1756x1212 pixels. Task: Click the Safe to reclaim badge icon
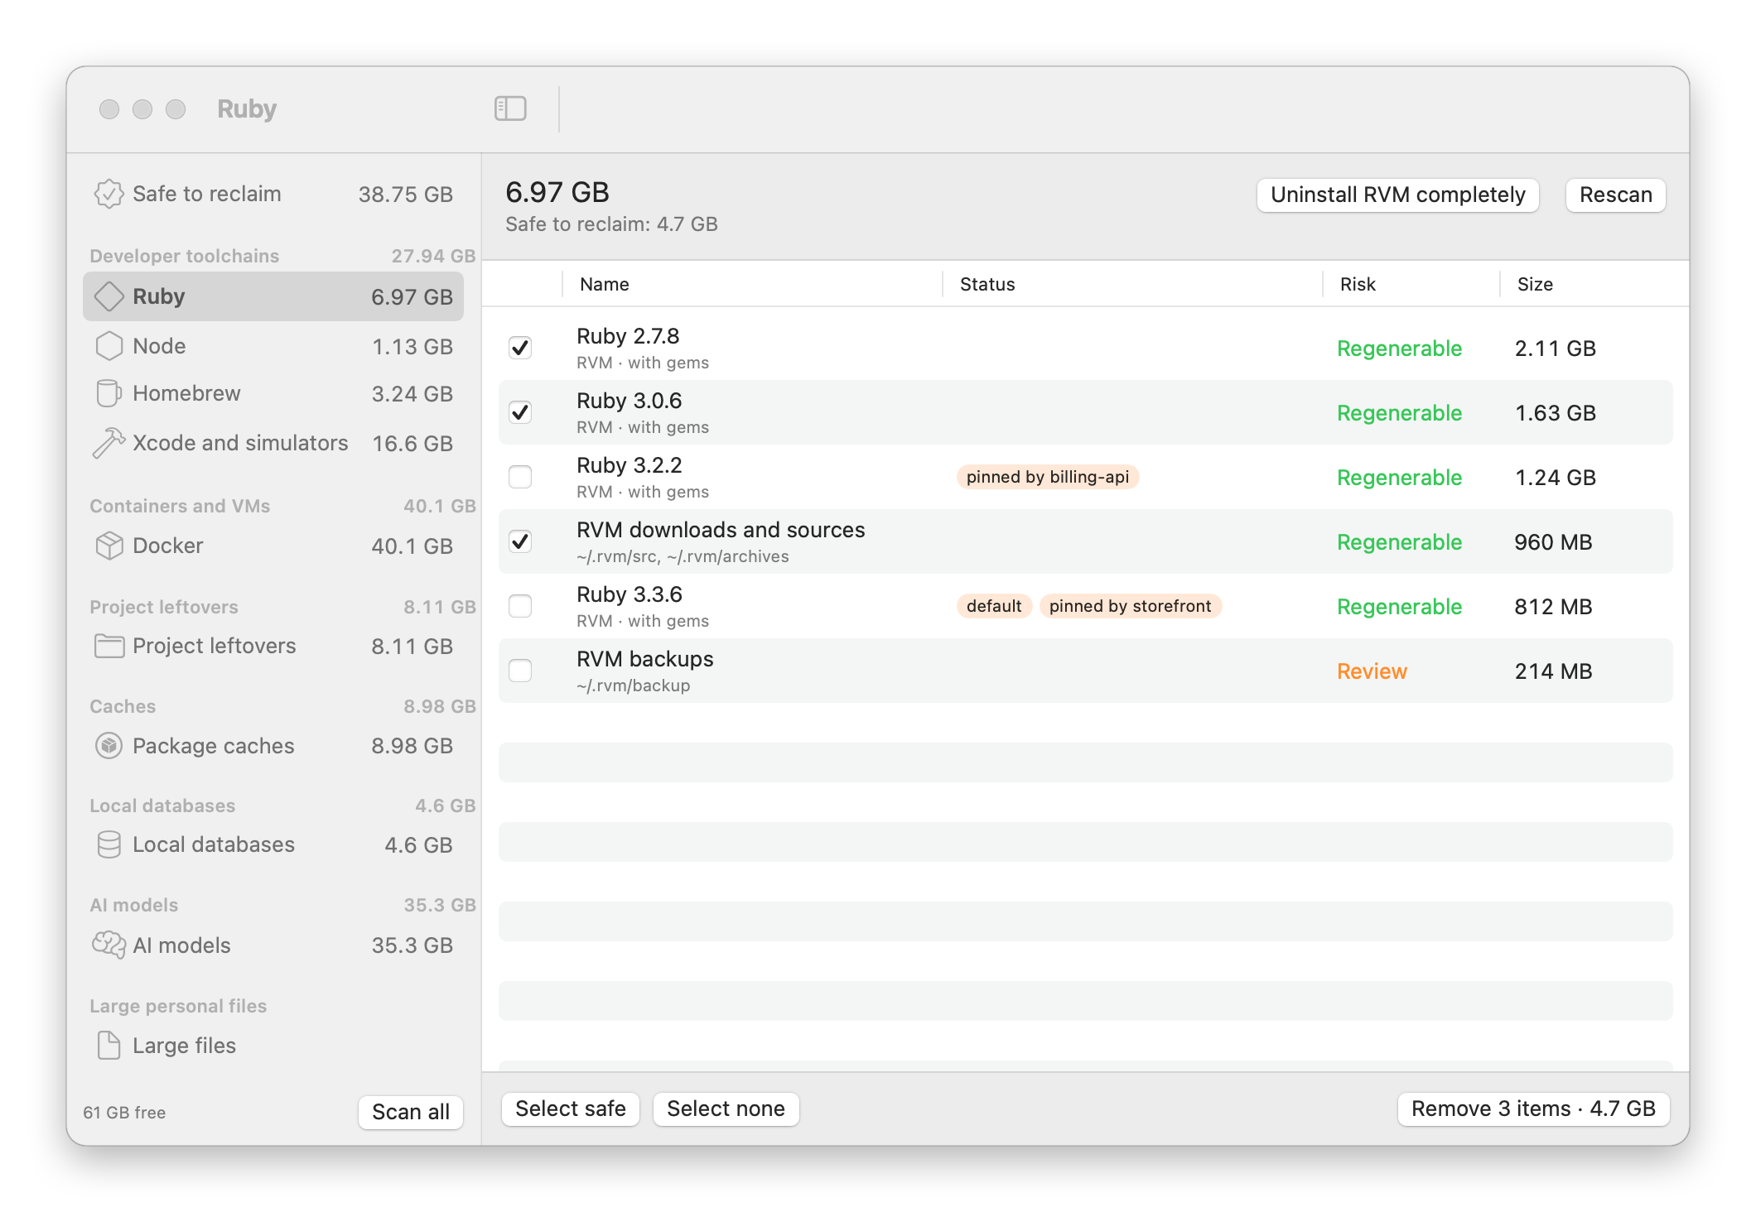[x=109, y=194]
